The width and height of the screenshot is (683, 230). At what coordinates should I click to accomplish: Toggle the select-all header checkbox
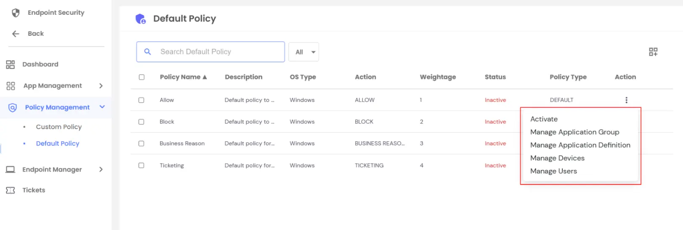141,77
